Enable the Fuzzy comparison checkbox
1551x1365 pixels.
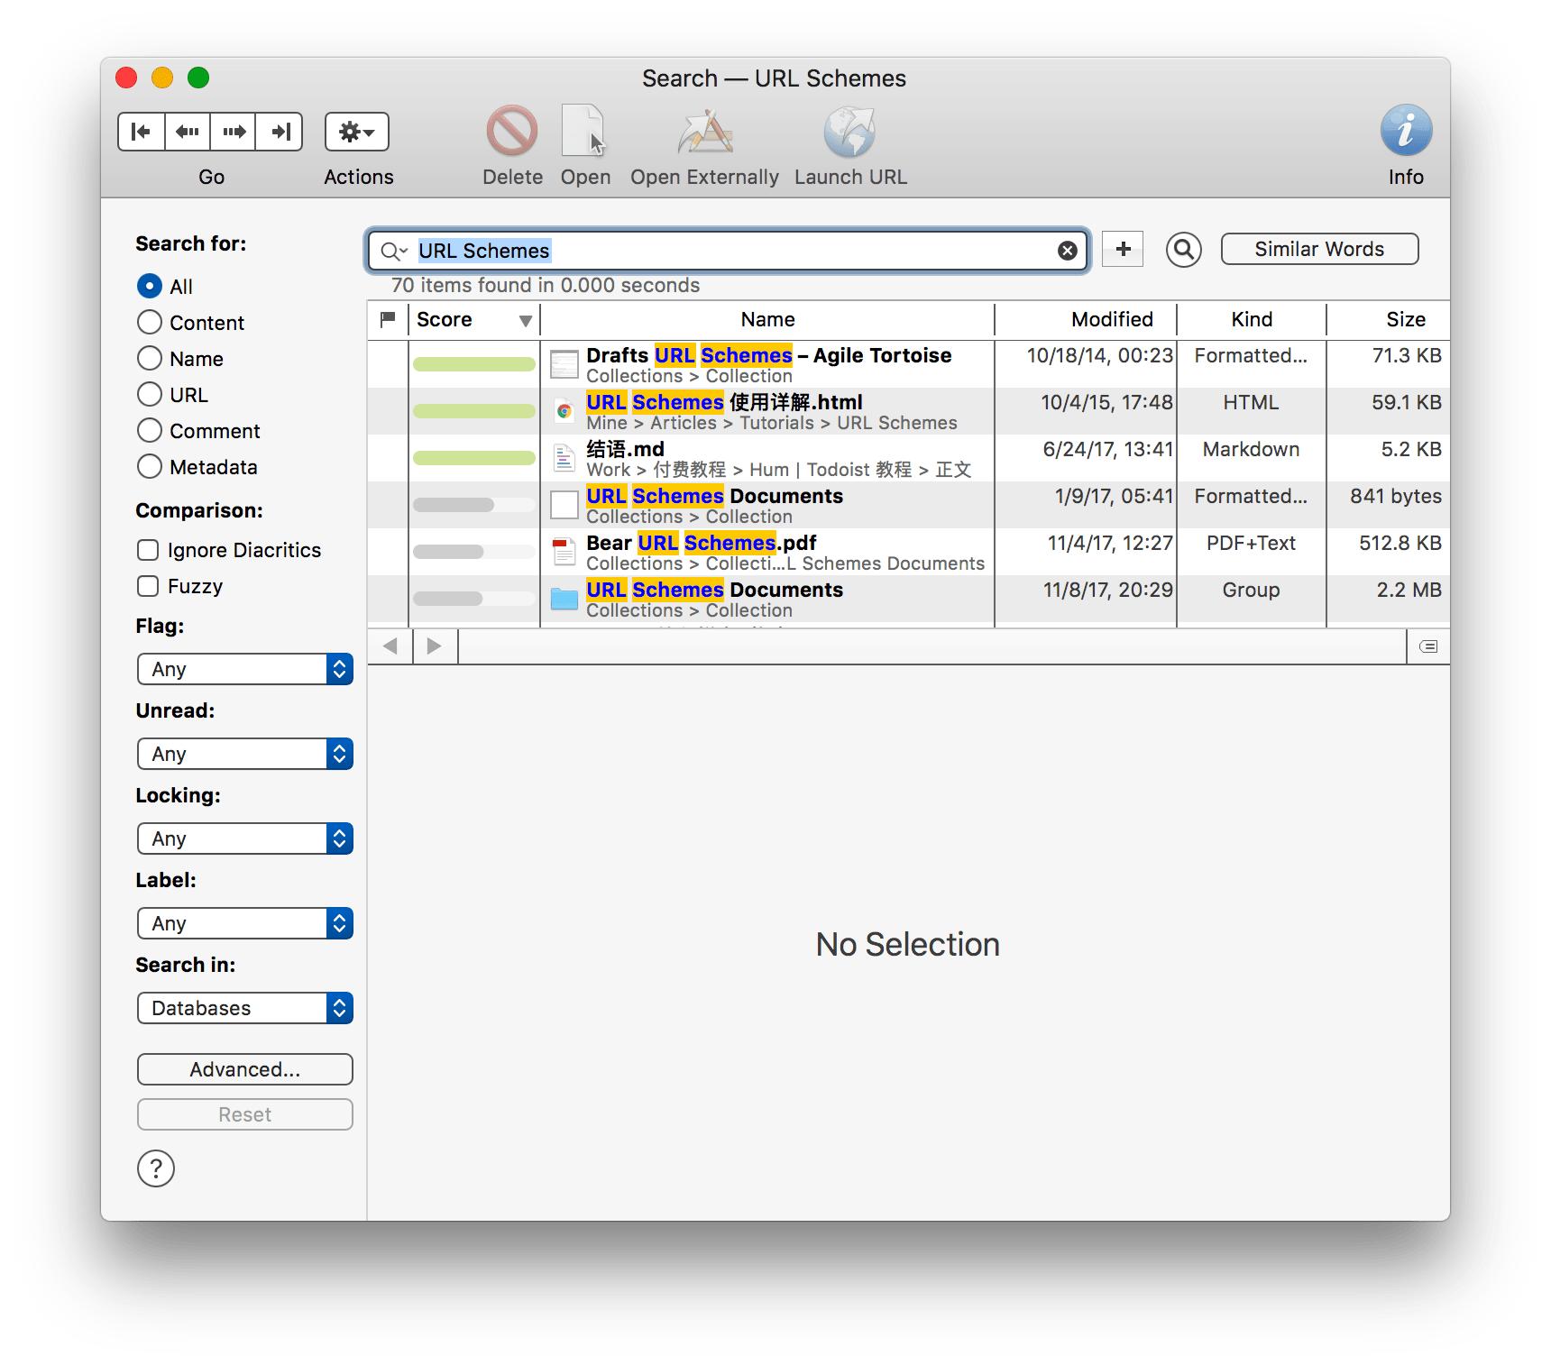pyautogui.click(x=148, y=586)
